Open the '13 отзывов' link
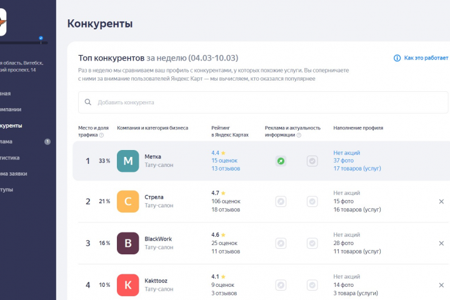Screen dimensions: 450x300 tap(226, 169)
